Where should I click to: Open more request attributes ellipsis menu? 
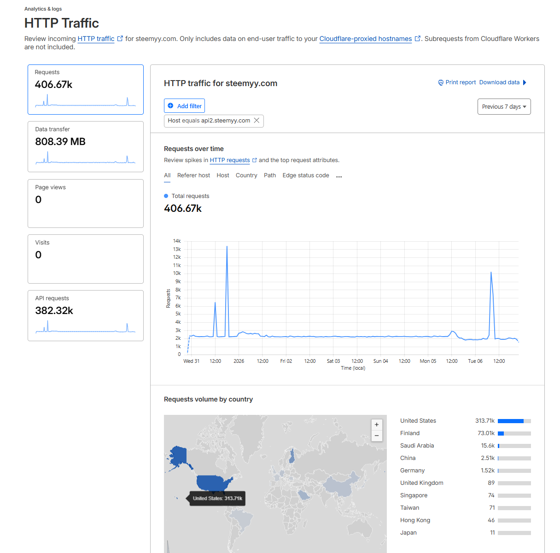339,176
